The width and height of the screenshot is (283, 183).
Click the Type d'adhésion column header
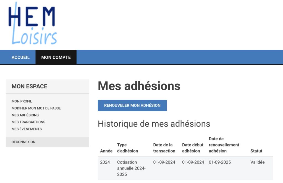point(127,148)
